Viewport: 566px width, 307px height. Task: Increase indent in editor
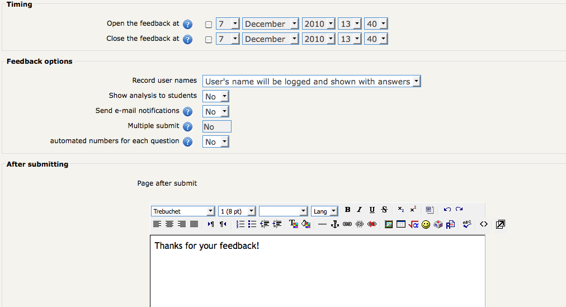tap(277, 224)
